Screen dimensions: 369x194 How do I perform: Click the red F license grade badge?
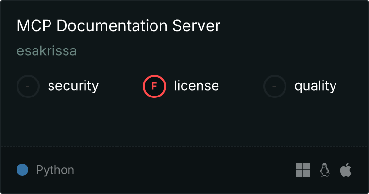point(154,86)
